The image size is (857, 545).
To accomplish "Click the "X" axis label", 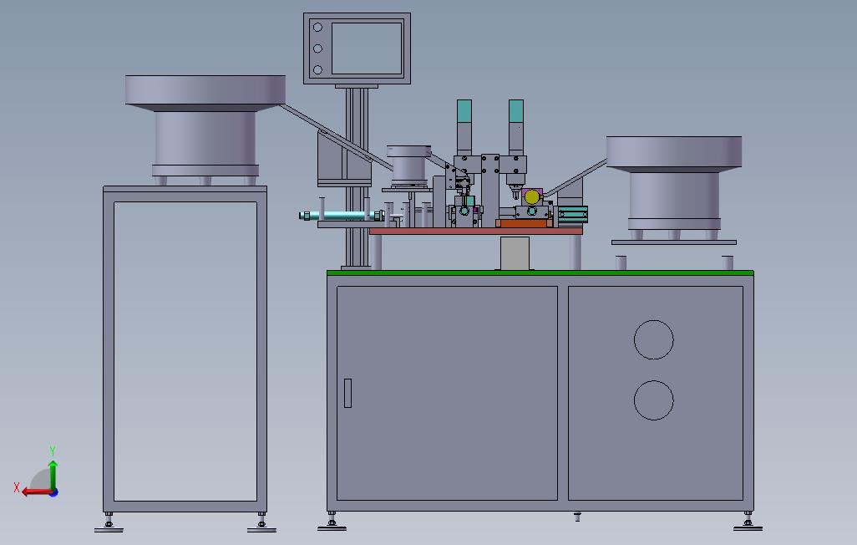I will pyautogui.click(x=17, y=487).
